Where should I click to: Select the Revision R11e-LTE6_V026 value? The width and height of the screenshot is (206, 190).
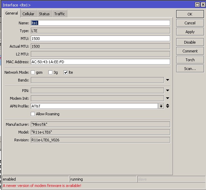(x=100, y=140)
